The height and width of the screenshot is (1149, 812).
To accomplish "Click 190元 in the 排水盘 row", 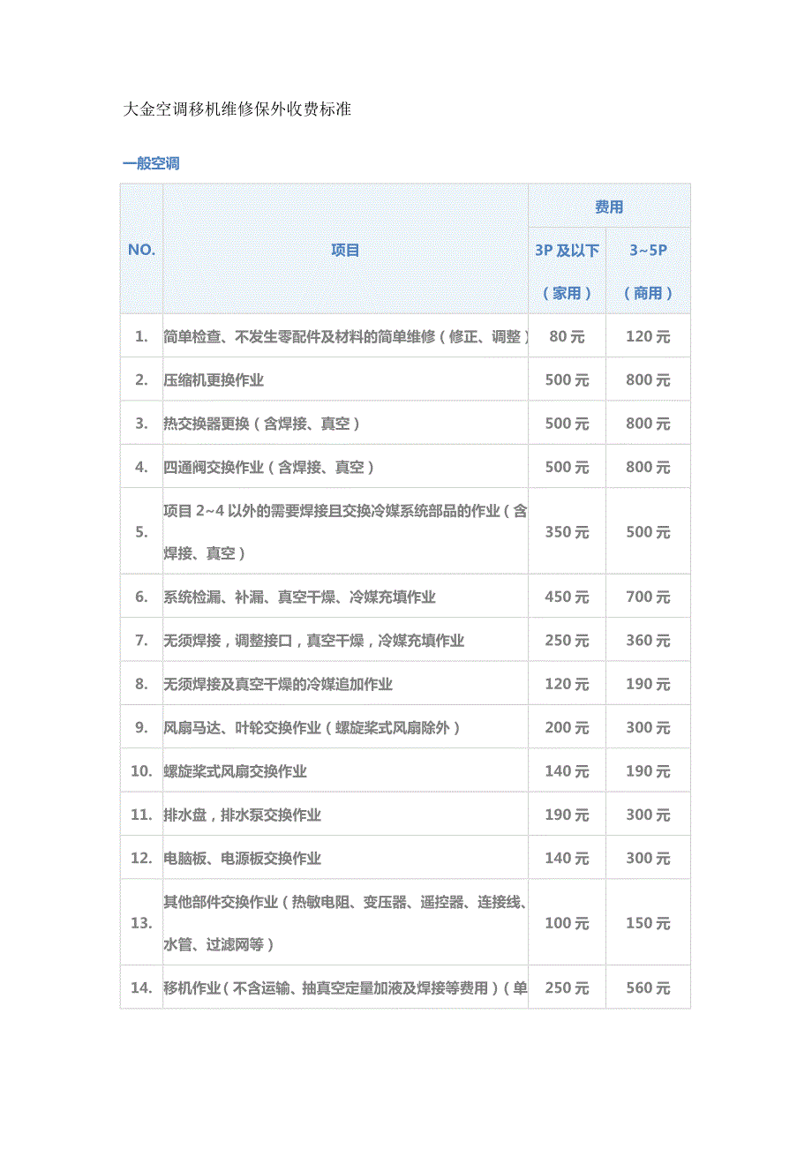I will pyautogui.click(x=567, y=815).
